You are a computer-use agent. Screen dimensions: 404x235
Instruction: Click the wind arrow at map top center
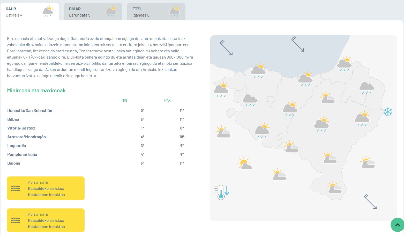[298, 44]
